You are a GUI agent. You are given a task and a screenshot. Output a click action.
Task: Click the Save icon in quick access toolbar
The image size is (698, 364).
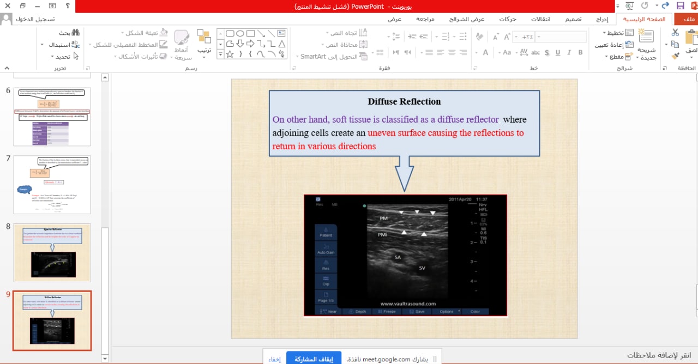click(680, 6)
